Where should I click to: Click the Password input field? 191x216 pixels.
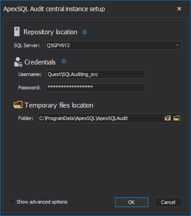tap(95, 88)
